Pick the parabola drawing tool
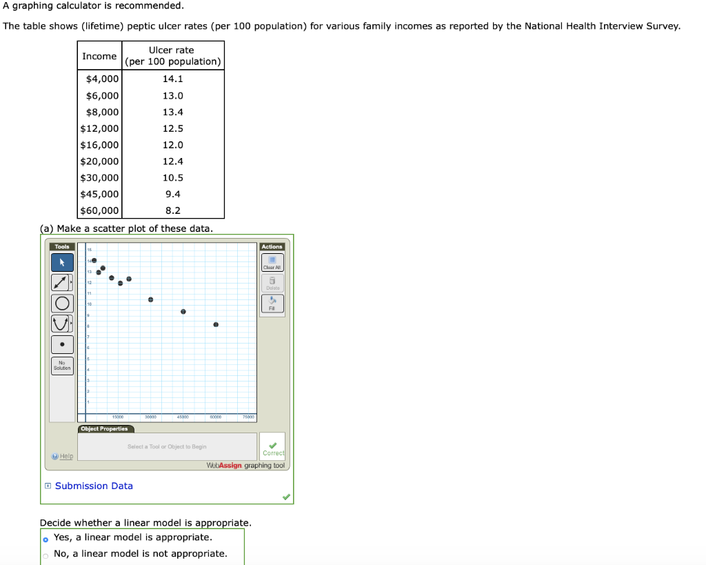The image size is (706, 565). (x=60, y=324)
